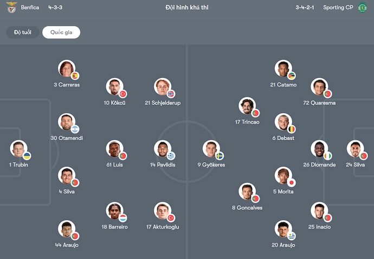This screenshot has width=374, height=259.
Task: Click the player name 9 Gyökeres
Action: point(211,165)
